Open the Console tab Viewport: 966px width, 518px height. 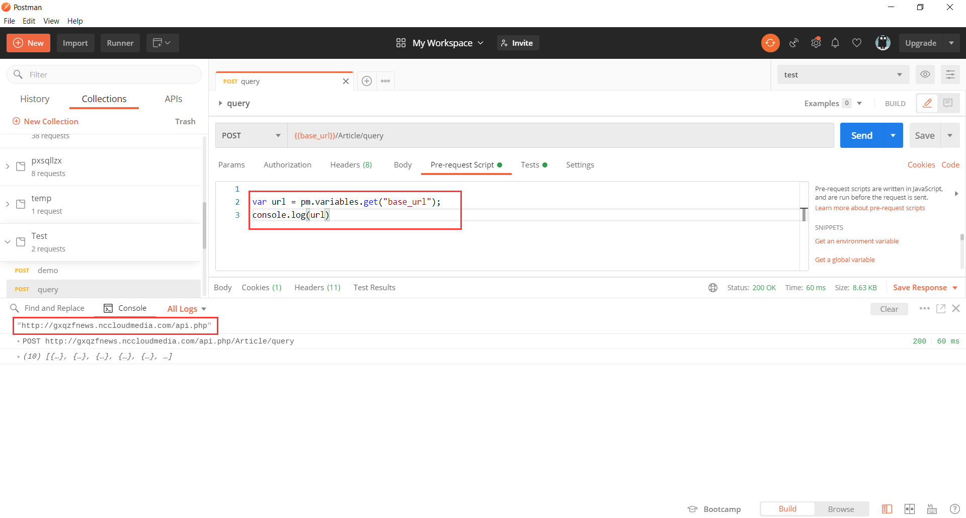tap(125, 308)
